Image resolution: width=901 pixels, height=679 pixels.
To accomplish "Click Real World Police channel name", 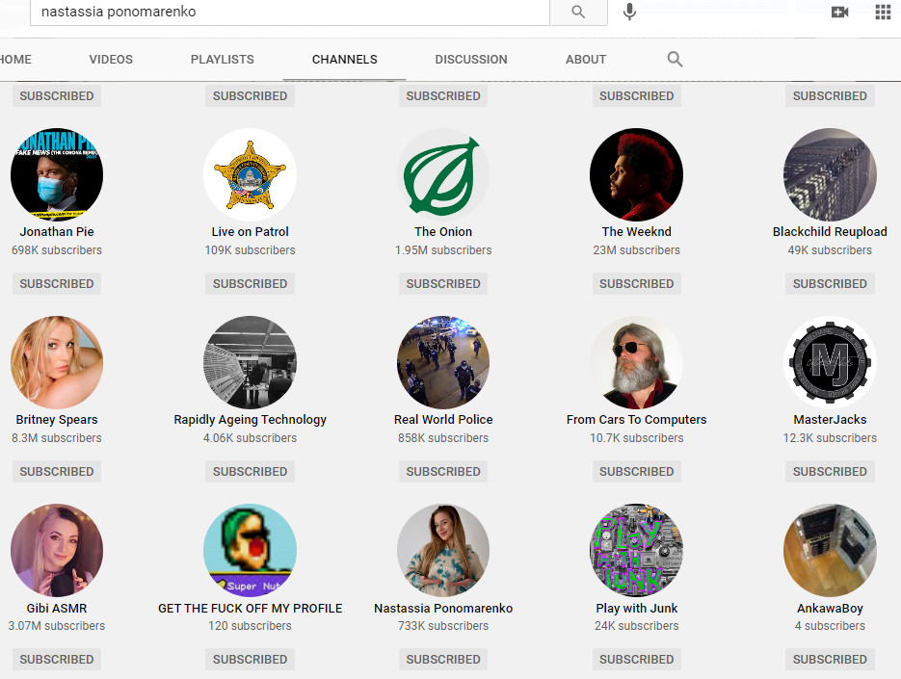I will point(443,419).
